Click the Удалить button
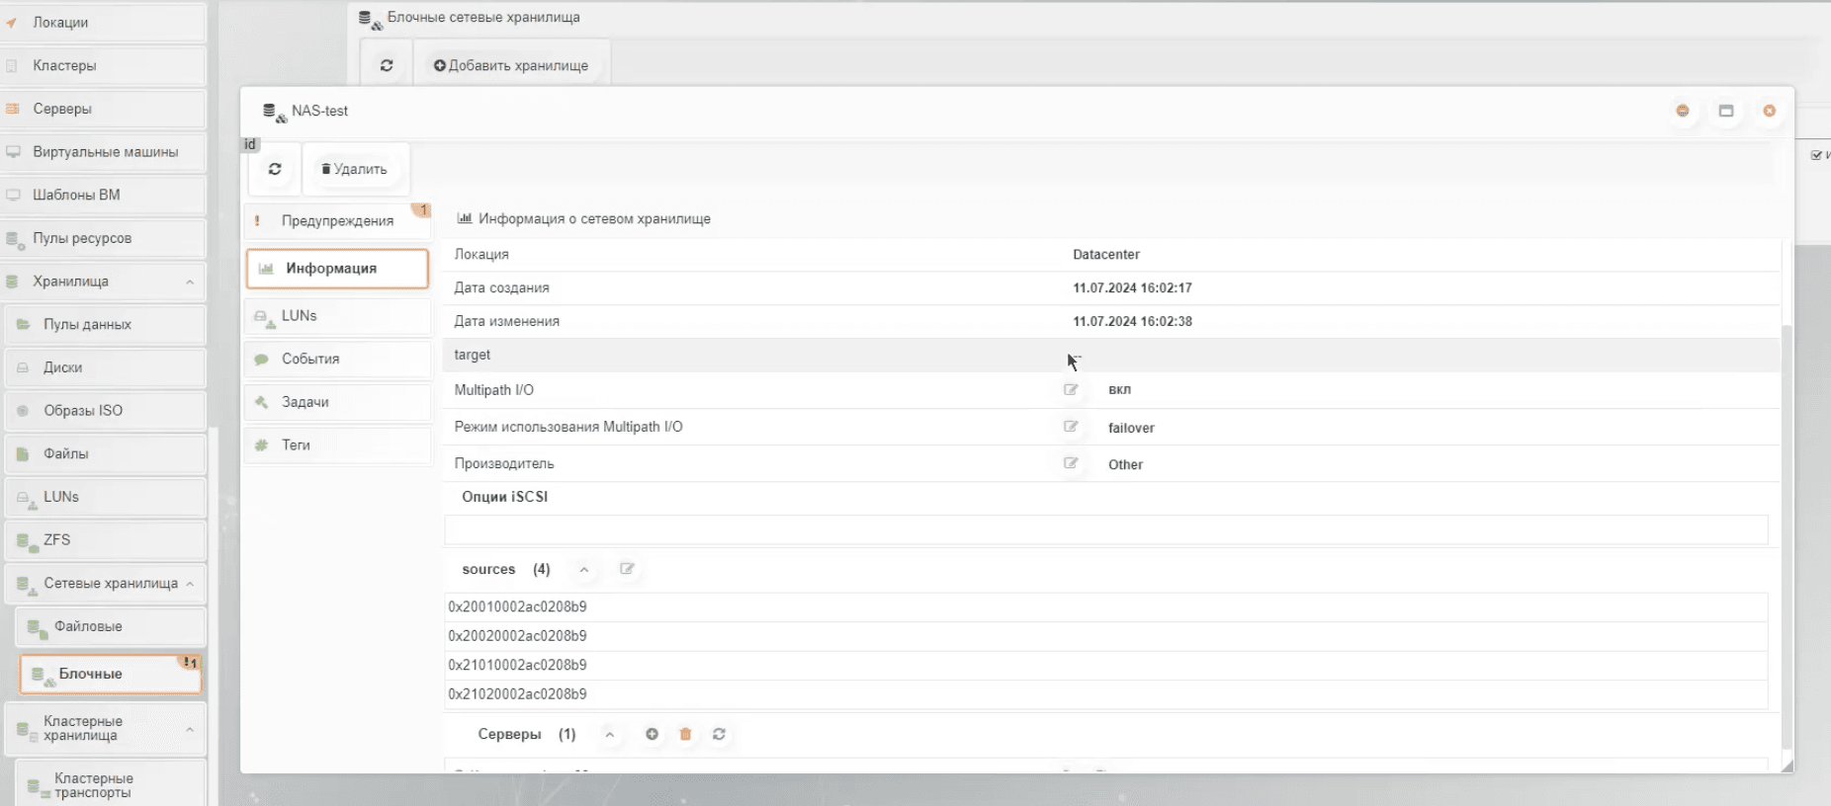 355,169
